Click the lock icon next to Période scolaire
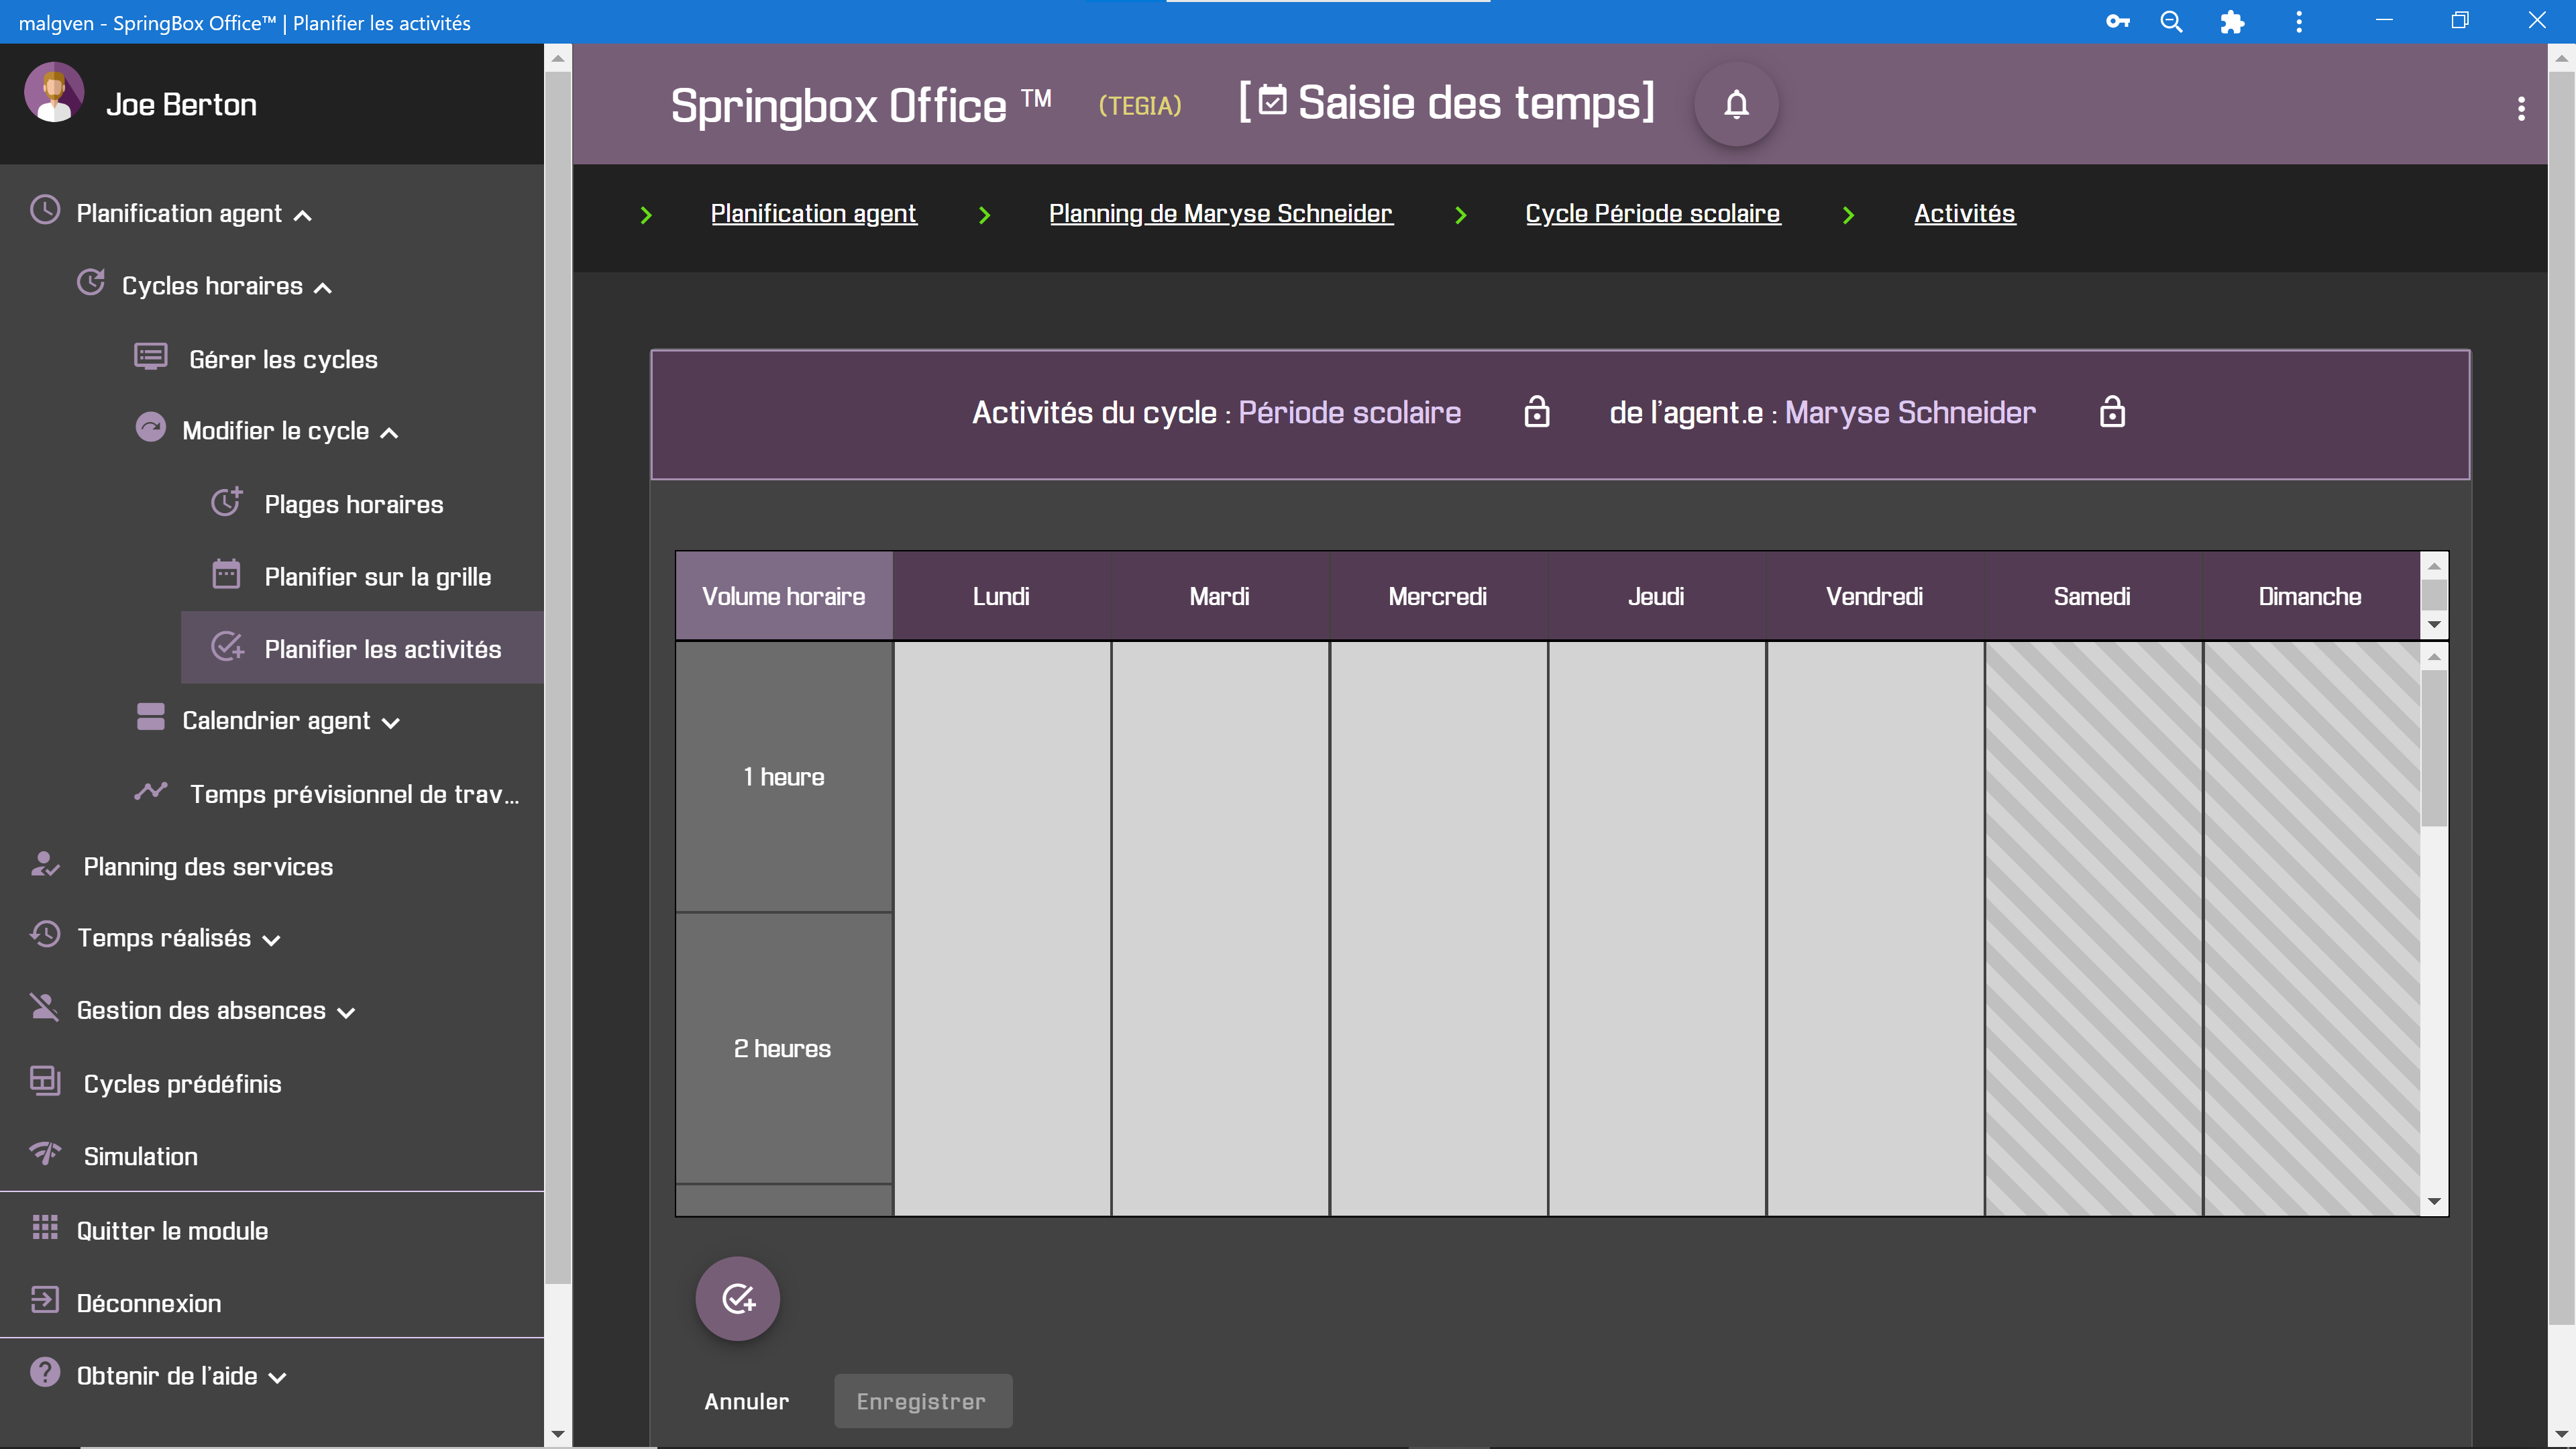2576x1449 pixels. click(x=1536, y=412)
